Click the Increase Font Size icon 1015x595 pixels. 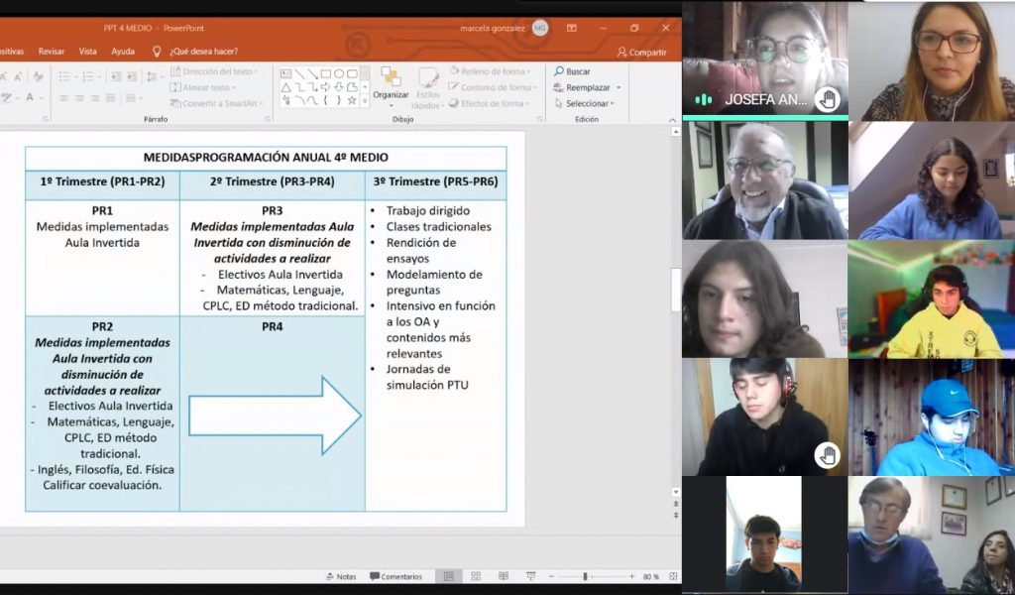(x=3, y=76)
